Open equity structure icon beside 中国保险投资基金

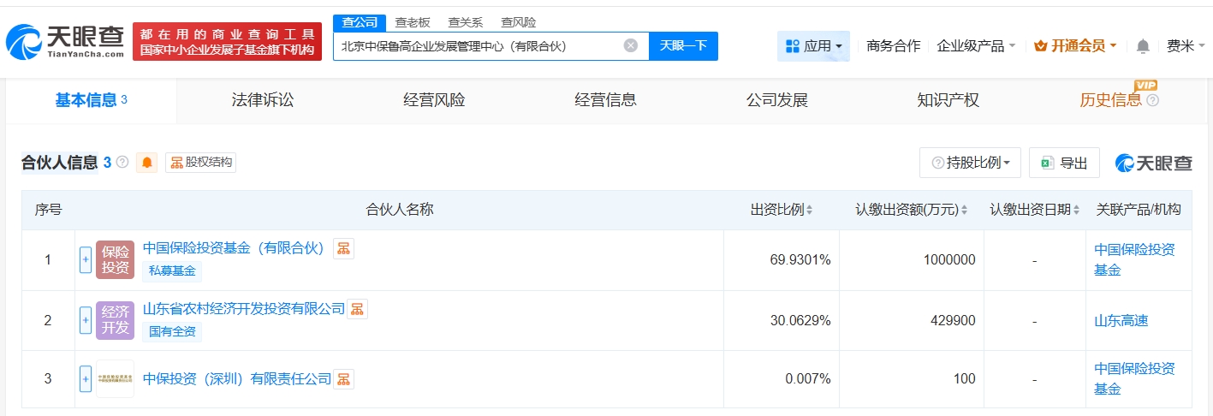point(343,249)
